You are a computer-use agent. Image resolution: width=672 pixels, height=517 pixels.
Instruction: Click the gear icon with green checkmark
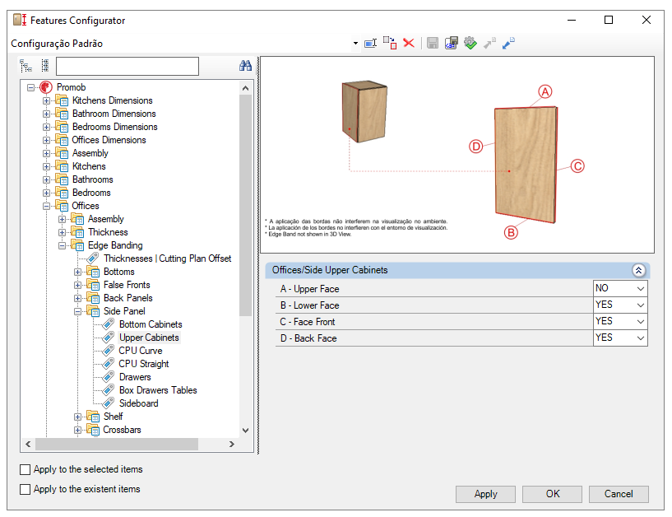click(470, 43)
